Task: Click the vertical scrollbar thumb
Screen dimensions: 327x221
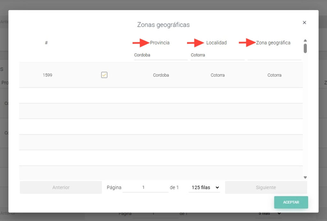Action: point(305,48)
